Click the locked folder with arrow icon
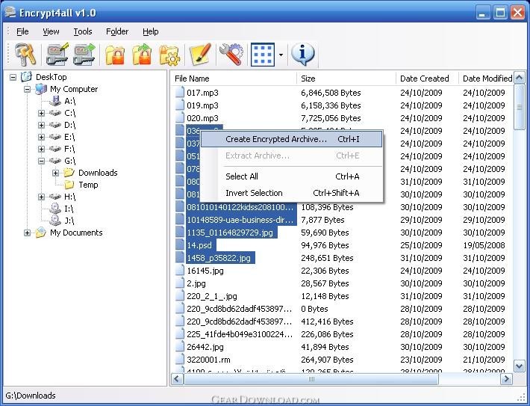 pyautogui.click(x=142, y=54)
